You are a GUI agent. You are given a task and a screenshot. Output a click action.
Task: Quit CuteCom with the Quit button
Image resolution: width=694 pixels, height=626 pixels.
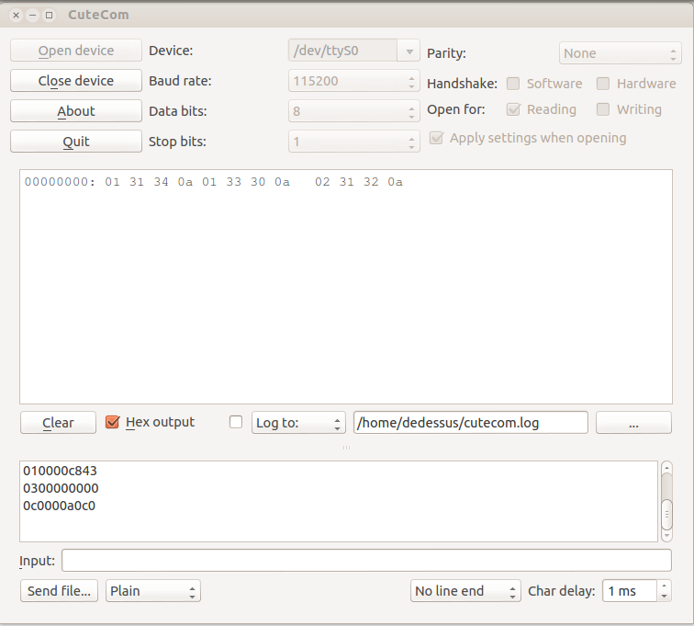point(75,142)
